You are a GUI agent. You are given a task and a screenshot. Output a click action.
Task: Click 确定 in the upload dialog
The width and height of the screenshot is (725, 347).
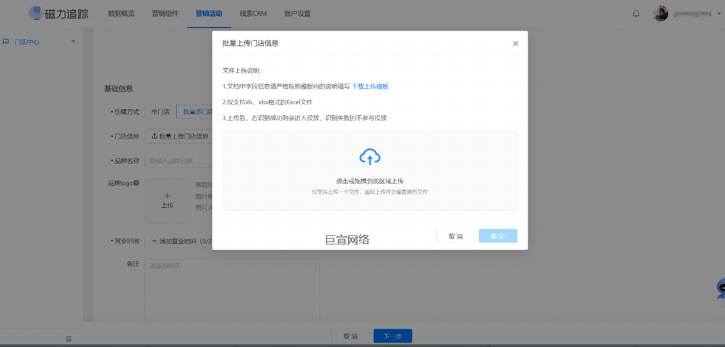498,236
